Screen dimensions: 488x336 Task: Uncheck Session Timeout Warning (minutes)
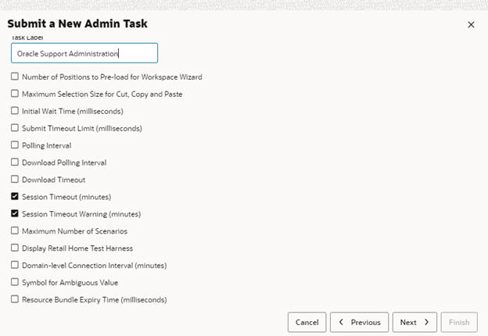coord(15,213)
